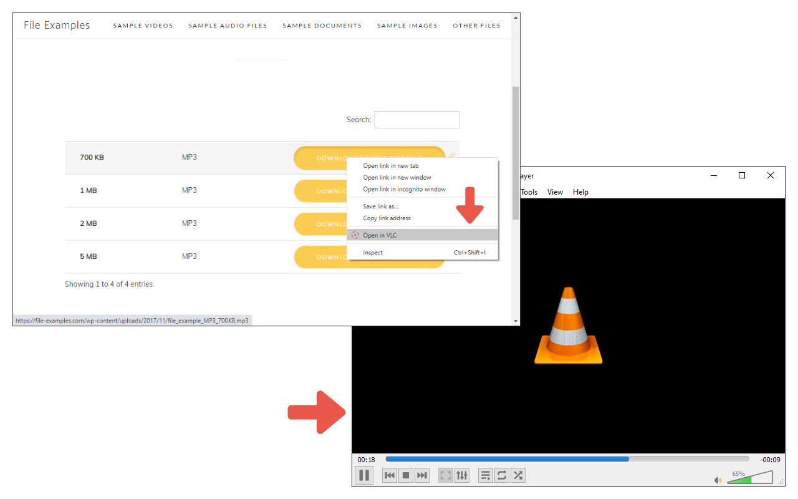
Task: Skip to the previous media
Action: tap(389, 475)
